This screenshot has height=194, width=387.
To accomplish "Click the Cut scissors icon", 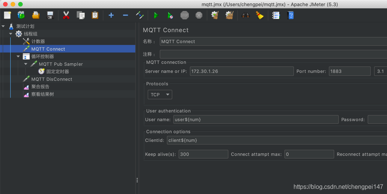I will pos(66,15).
